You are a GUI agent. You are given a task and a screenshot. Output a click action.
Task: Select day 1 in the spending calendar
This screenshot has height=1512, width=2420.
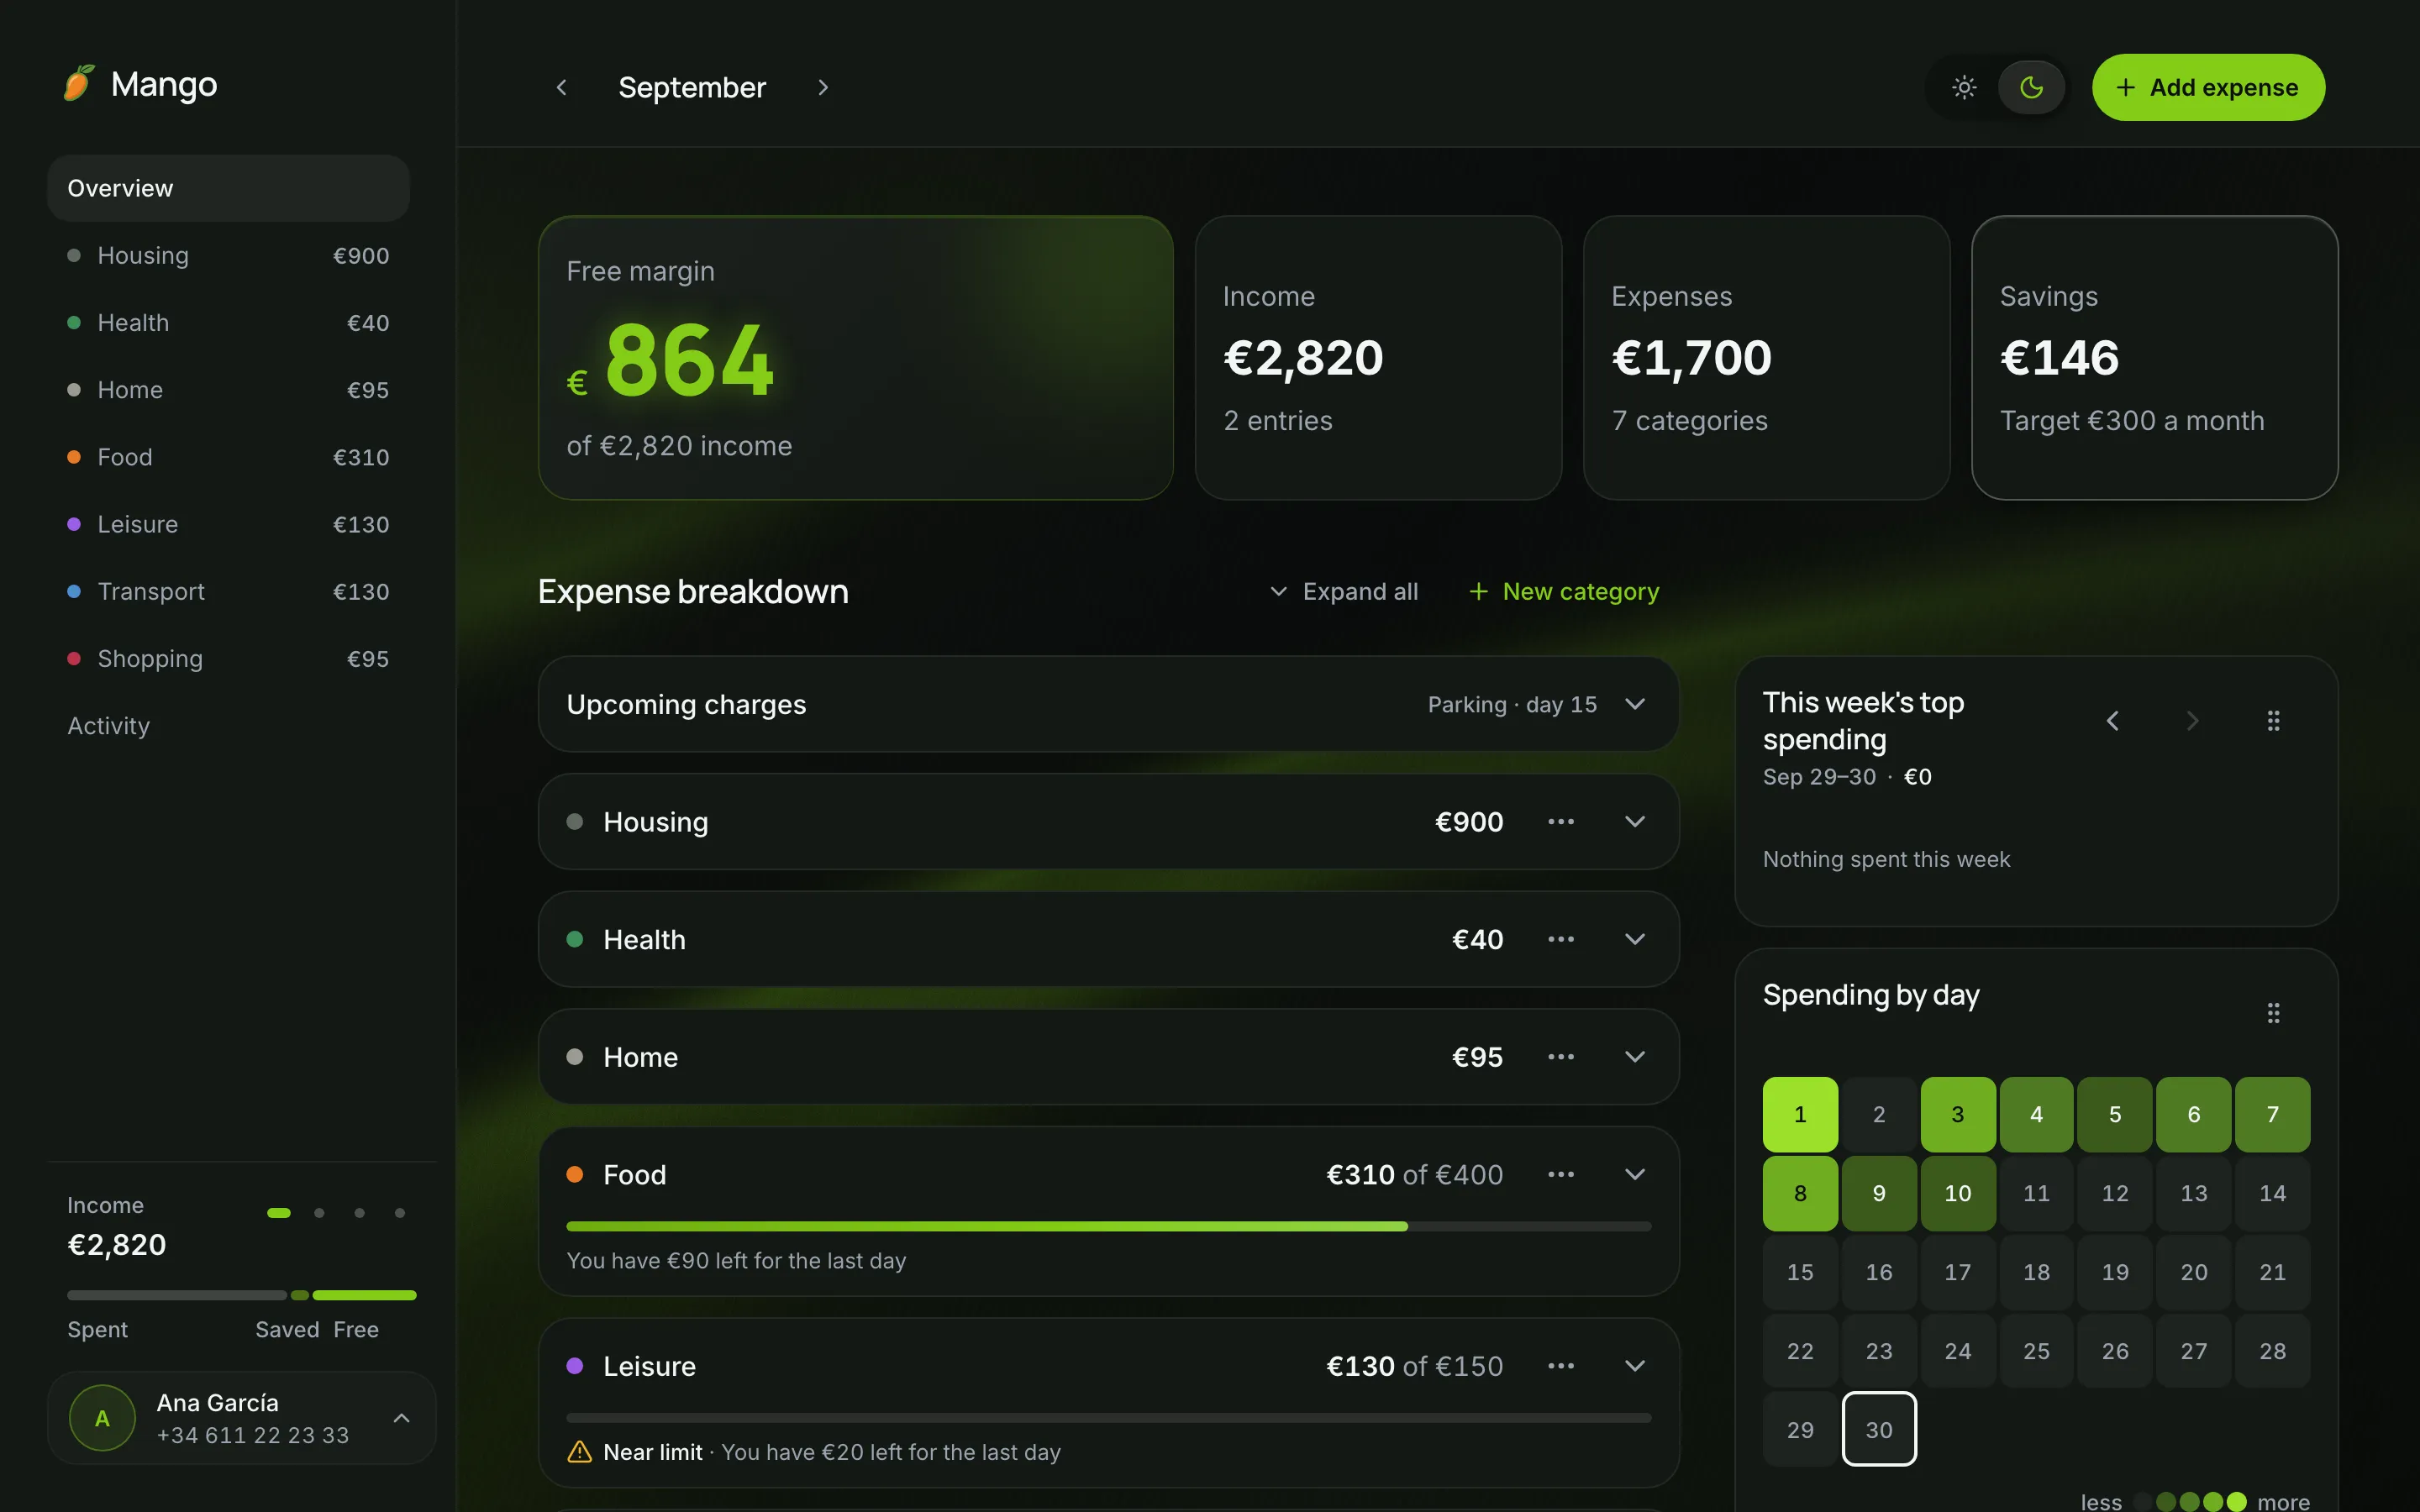[1800, 1114]
